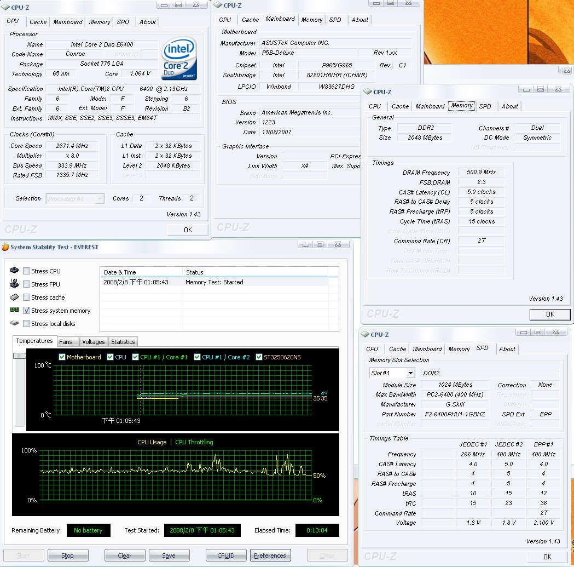Click the memory manufacturer 'G.Skill'

click(x=455, y=404)
